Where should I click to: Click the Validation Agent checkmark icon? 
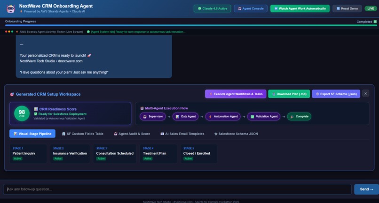click(x=253, y=117)
